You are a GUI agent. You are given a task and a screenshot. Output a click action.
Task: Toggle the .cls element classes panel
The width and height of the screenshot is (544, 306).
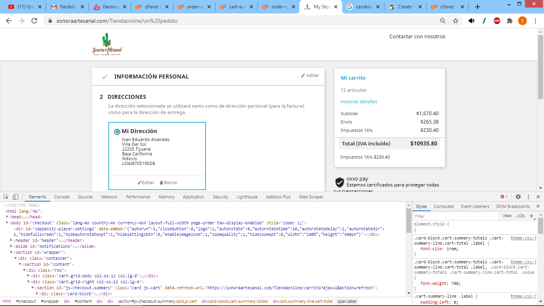[520, 216]
